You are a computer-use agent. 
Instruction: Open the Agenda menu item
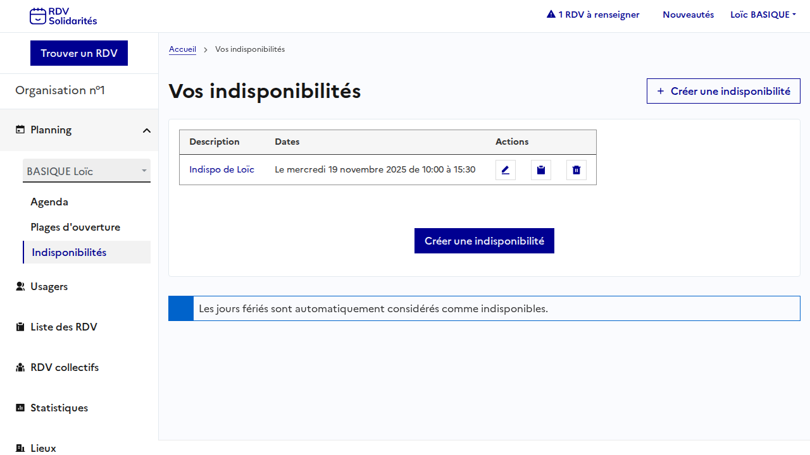49,202
